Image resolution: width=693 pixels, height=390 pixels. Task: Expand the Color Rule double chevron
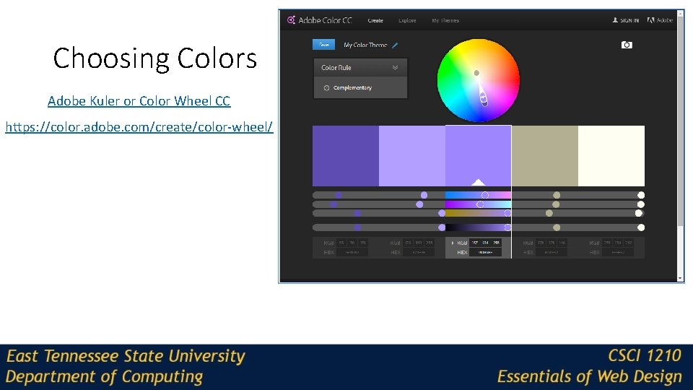[395, 68]
